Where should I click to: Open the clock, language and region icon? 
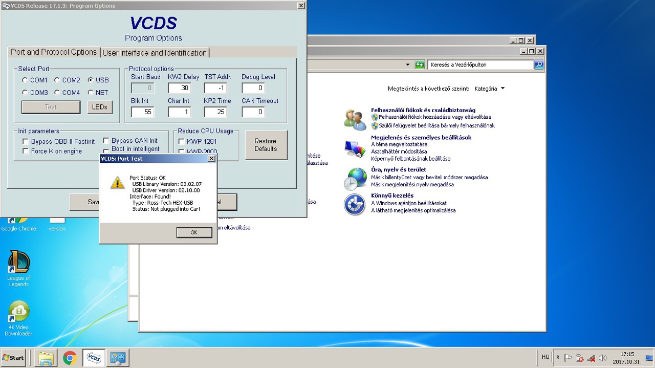pyautogui.click(x=355, y=178)
